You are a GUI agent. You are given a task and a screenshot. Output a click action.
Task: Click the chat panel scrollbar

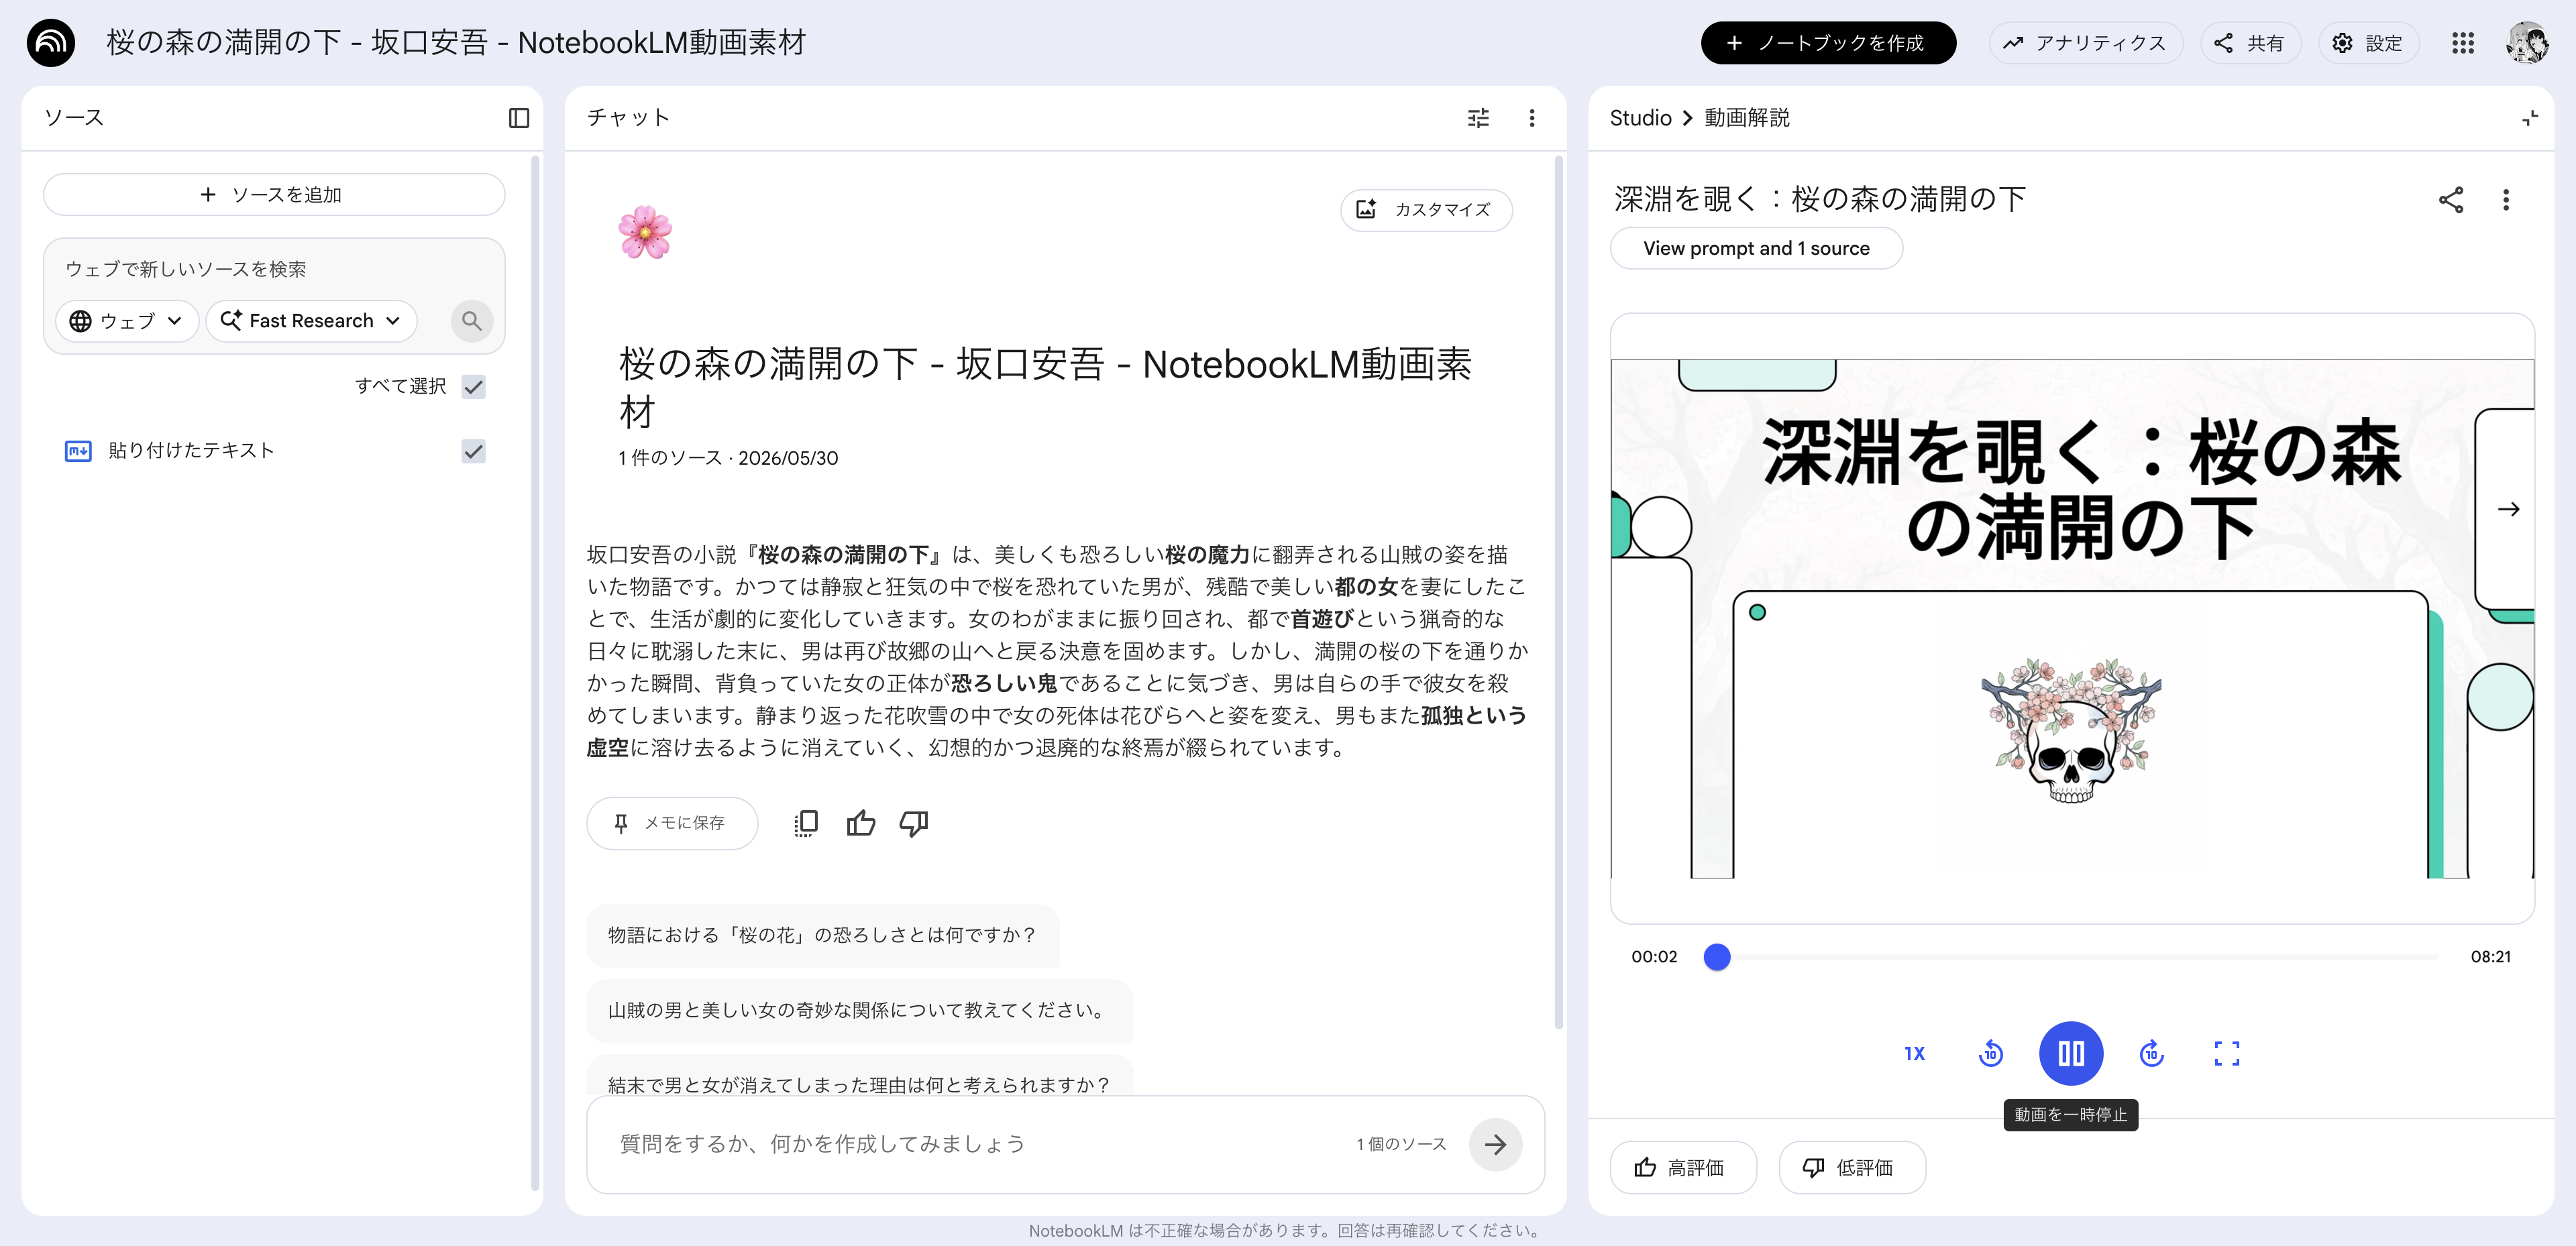coord(1558,591)
